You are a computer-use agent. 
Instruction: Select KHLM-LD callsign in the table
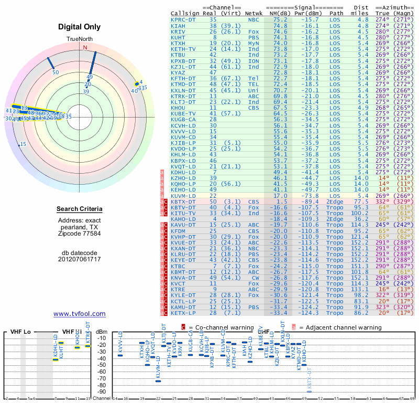click(183, 154)
